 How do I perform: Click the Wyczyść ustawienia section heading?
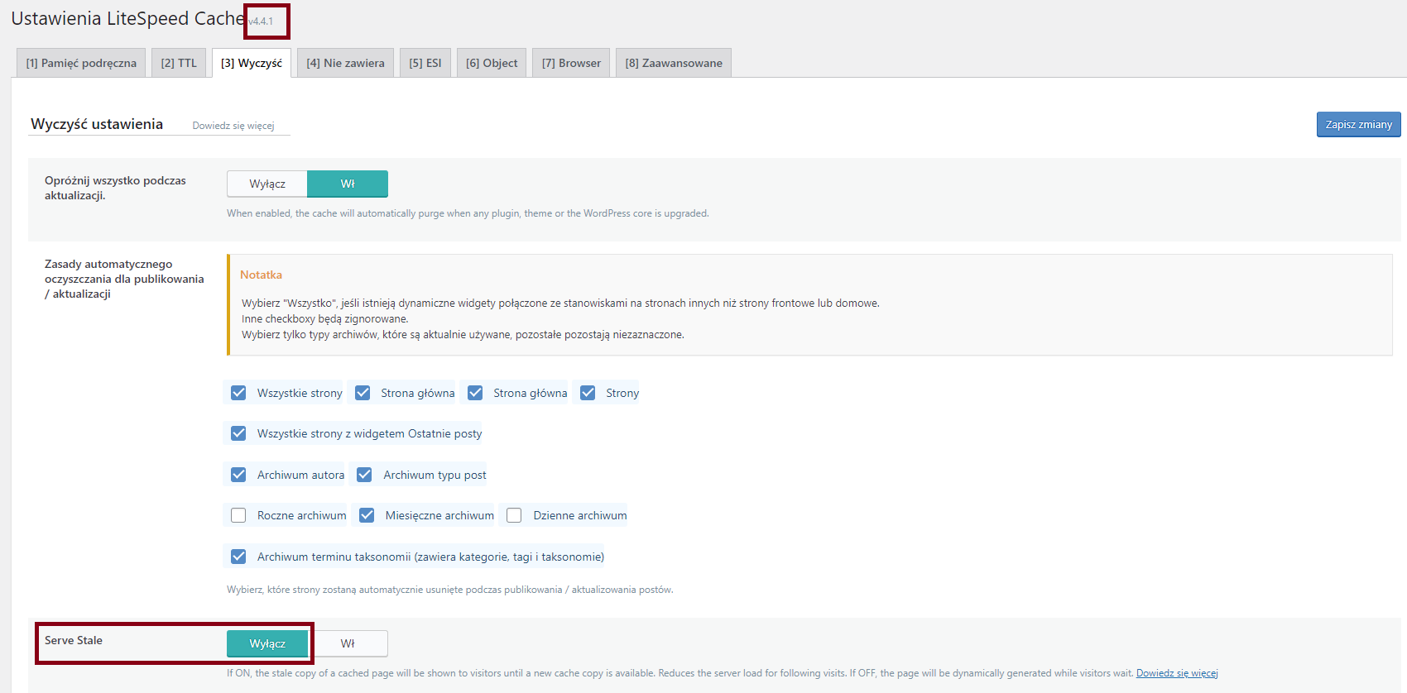click(x=97, y=124)
